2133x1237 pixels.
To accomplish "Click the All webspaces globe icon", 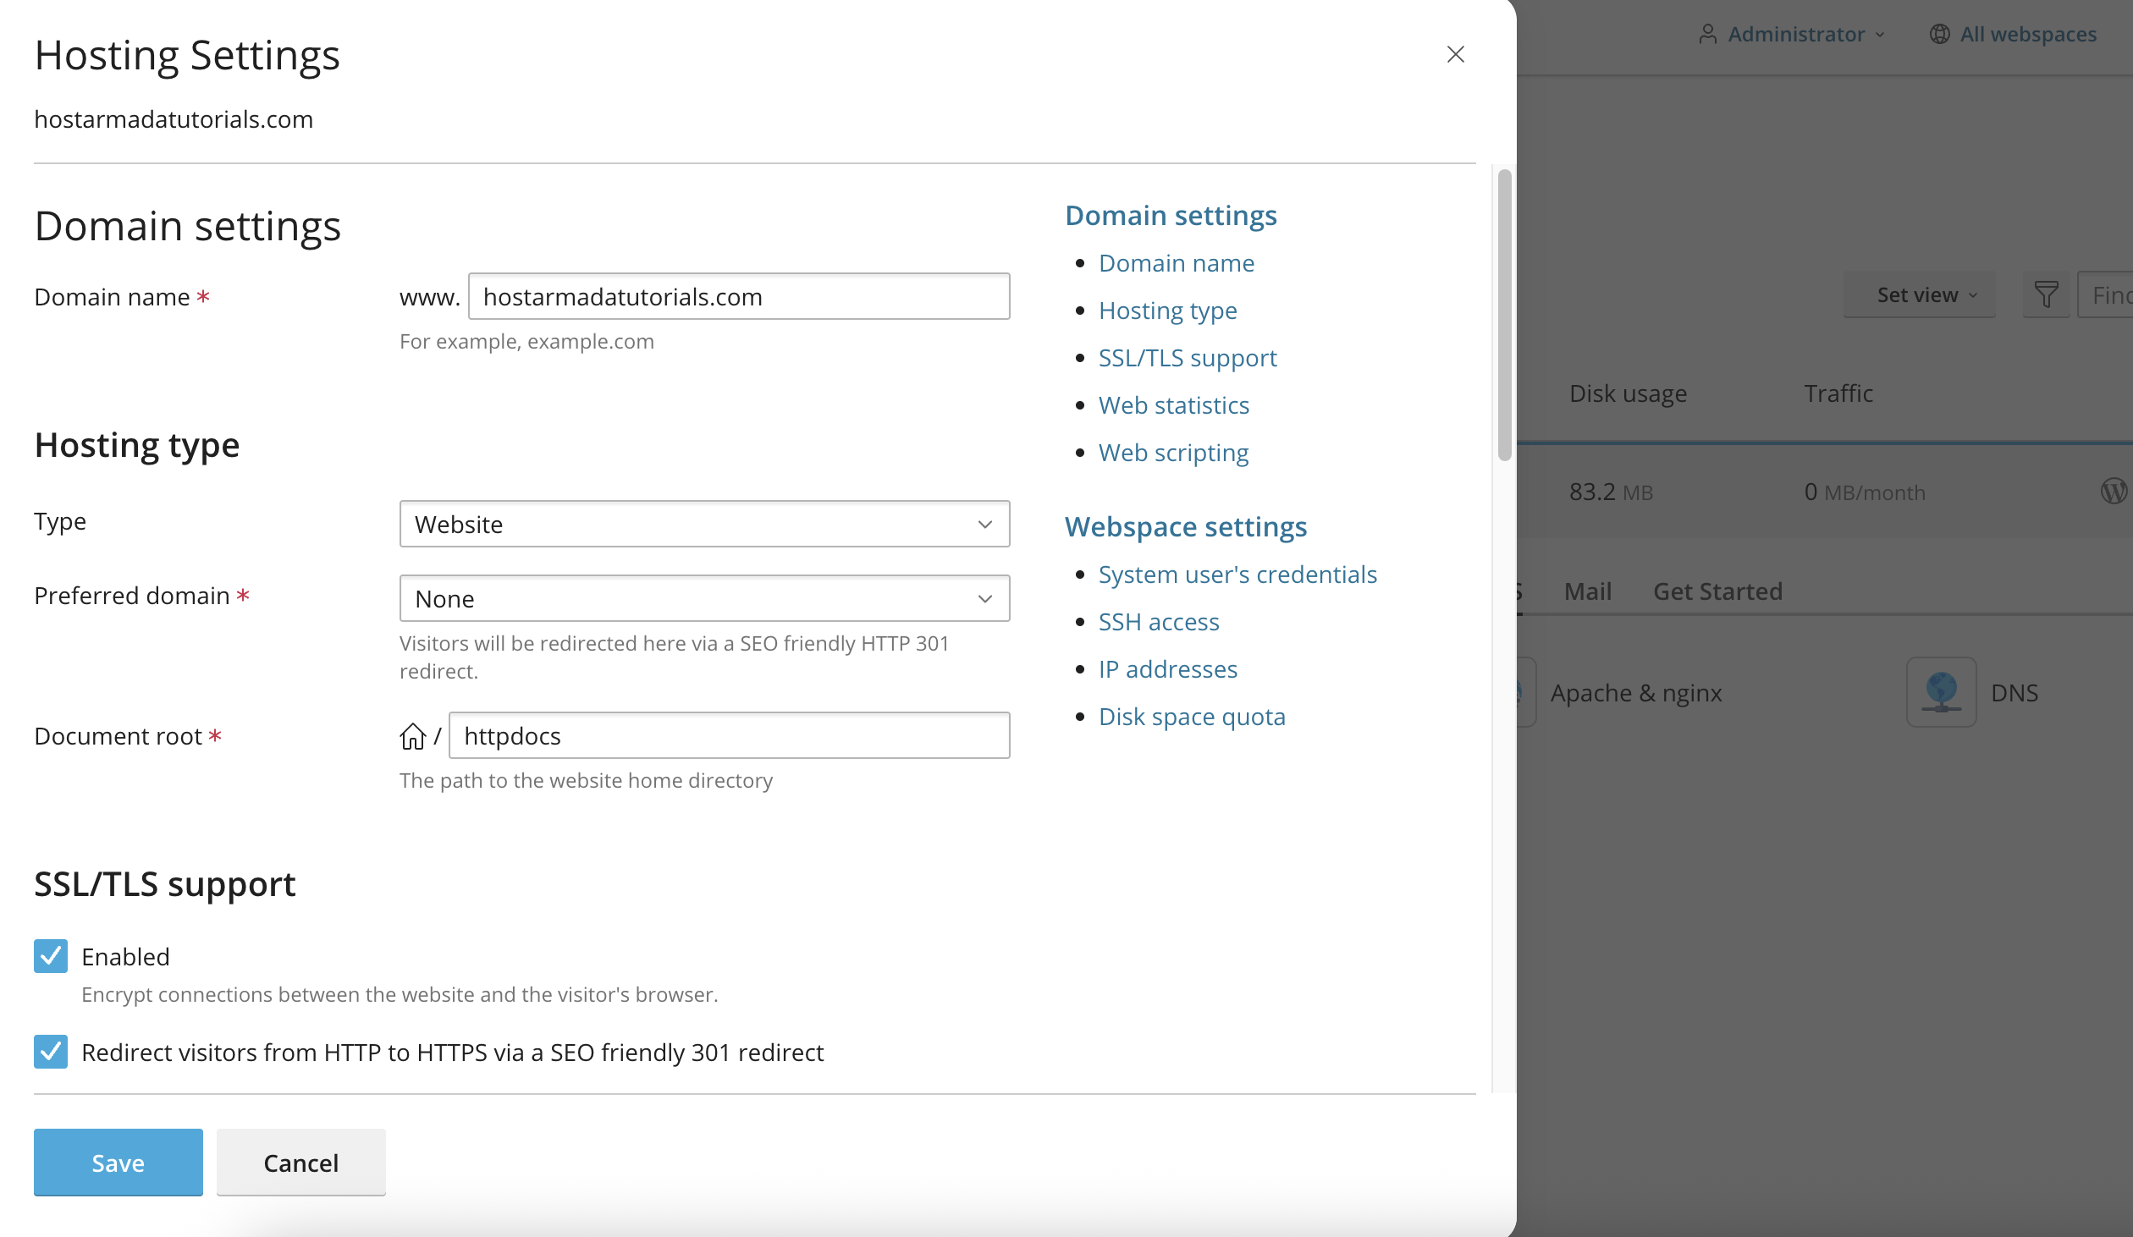I will coord(1939,34).
